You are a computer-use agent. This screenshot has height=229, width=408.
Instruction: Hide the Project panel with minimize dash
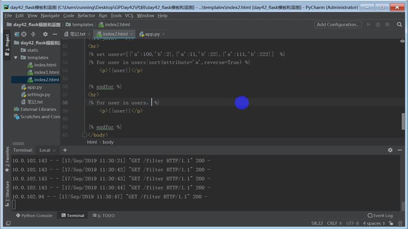pos(55,34)
